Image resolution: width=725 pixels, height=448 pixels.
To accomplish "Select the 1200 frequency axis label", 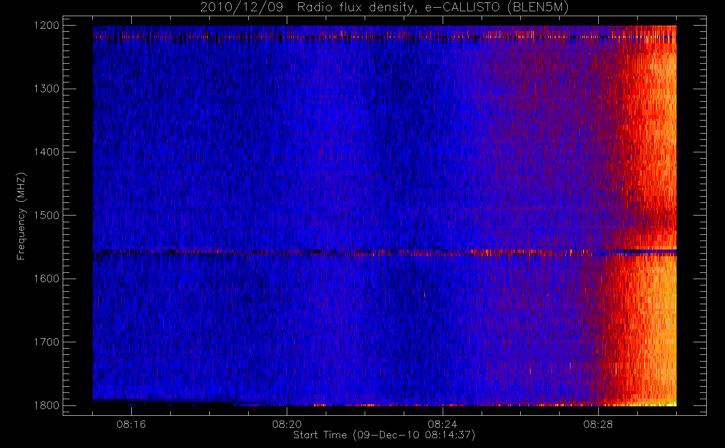I will (47, 26).
